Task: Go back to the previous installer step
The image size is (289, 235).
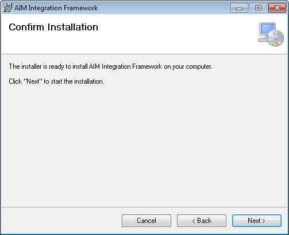Action: [x=202, y=221]
